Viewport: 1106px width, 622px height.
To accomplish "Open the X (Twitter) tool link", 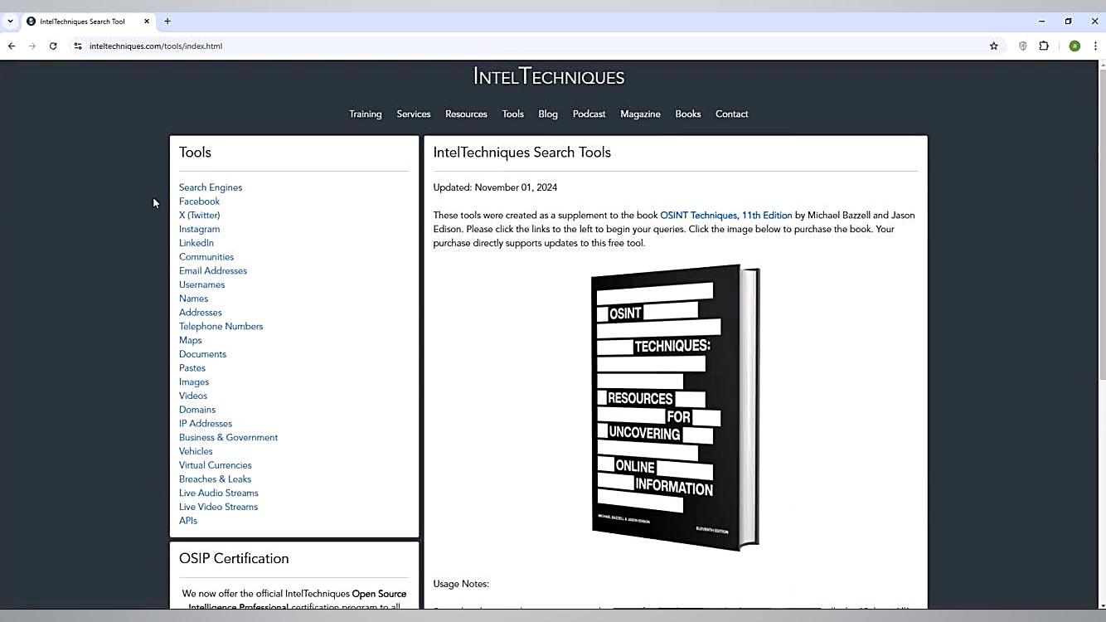I will [199, 215].
